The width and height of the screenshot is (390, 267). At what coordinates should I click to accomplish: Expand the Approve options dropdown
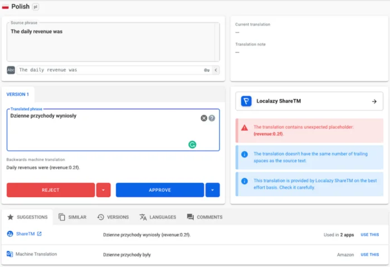tap(212, 190)
